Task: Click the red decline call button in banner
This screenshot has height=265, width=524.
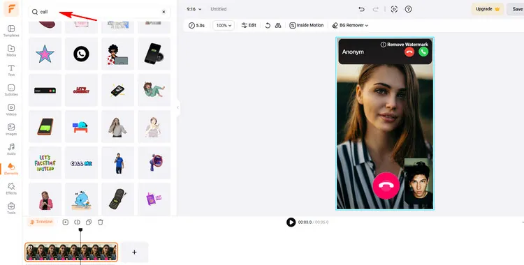Action: tap(409, 52)
